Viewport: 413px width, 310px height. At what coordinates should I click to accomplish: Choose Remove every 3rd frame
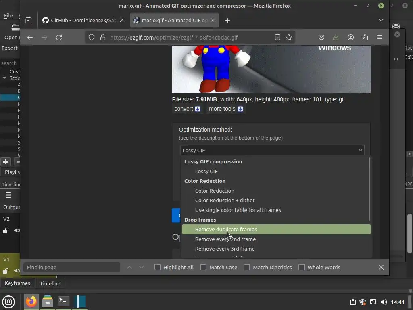click(276, 249)
